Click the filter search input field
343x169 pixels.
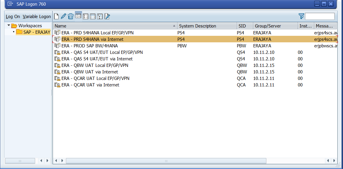(320, 16)
